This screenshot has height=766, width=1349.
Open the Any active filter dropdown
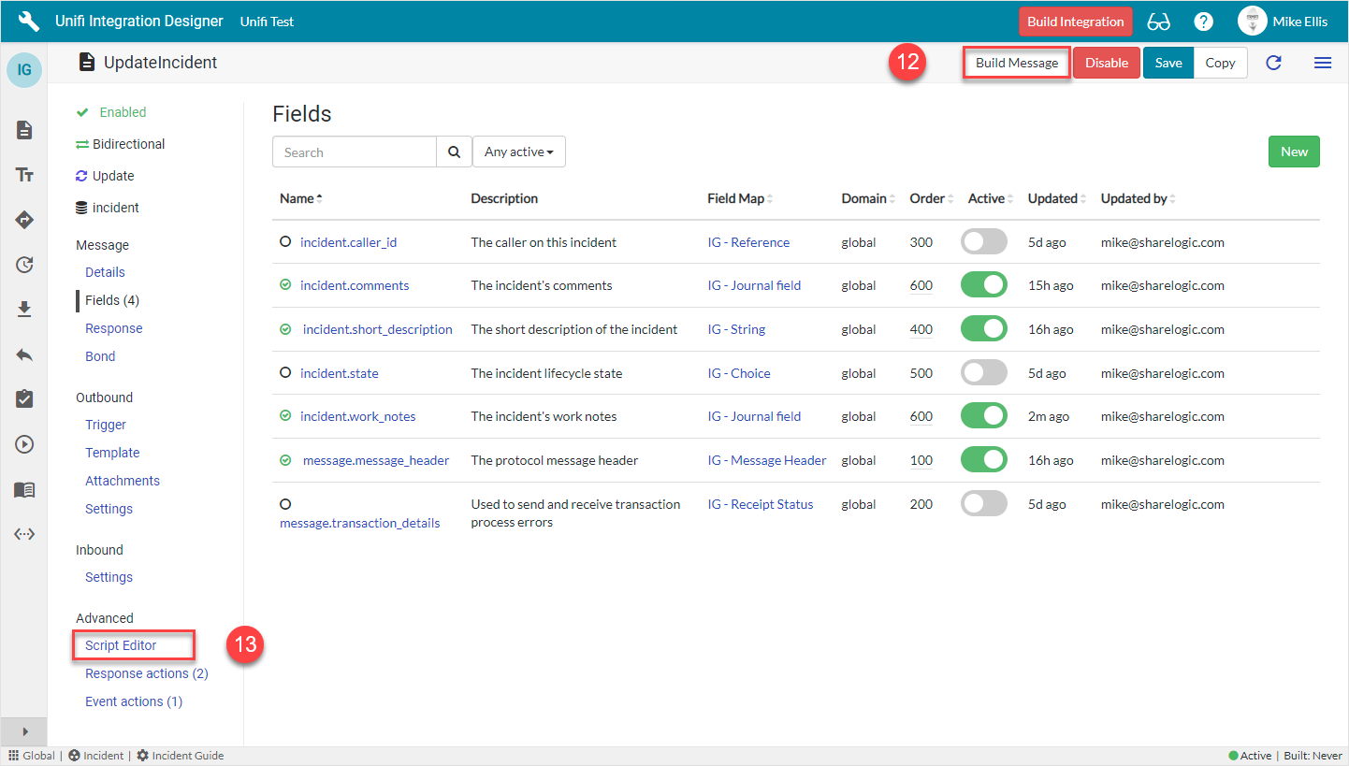518,152
